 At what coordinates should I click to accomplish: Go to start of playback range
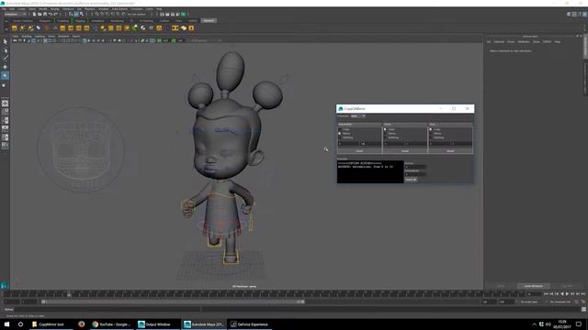point(546,294)
